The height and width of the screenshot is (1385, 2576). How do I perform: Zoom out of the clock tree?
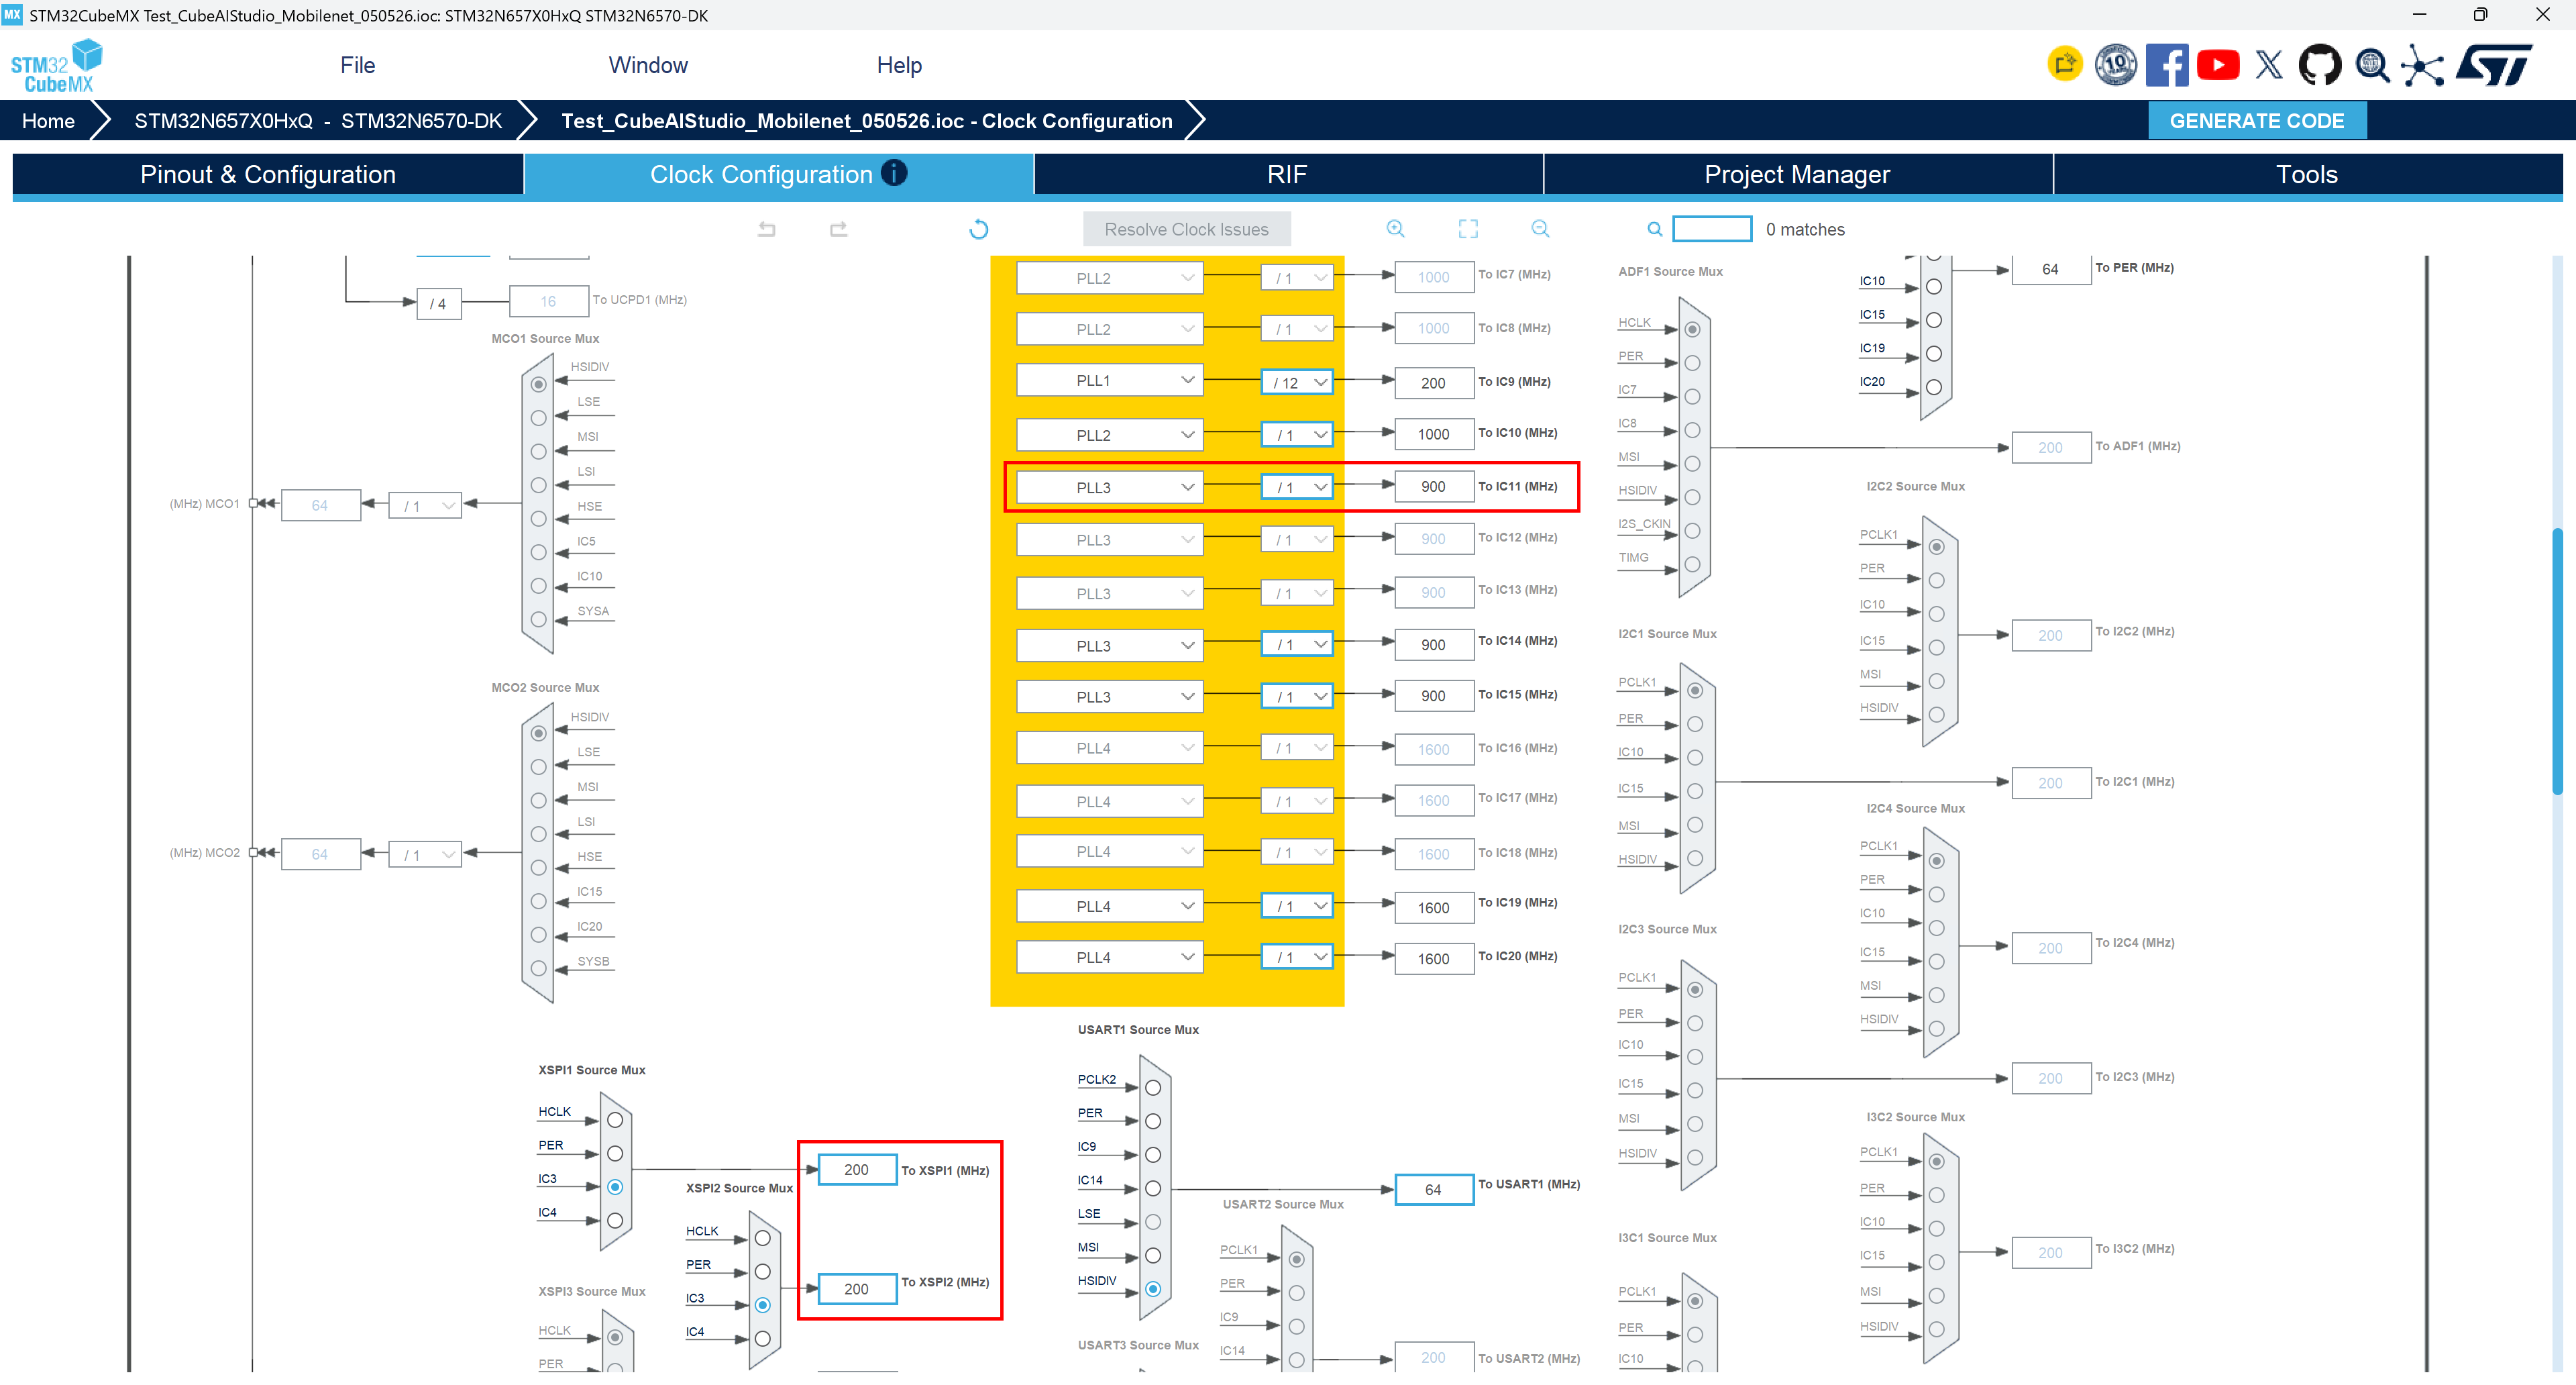1541,229
